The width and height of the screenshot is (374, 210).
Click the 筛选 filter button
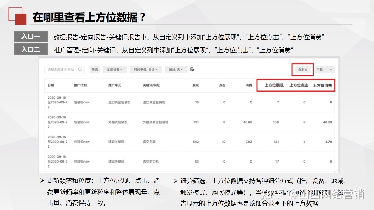pos(94,69)
